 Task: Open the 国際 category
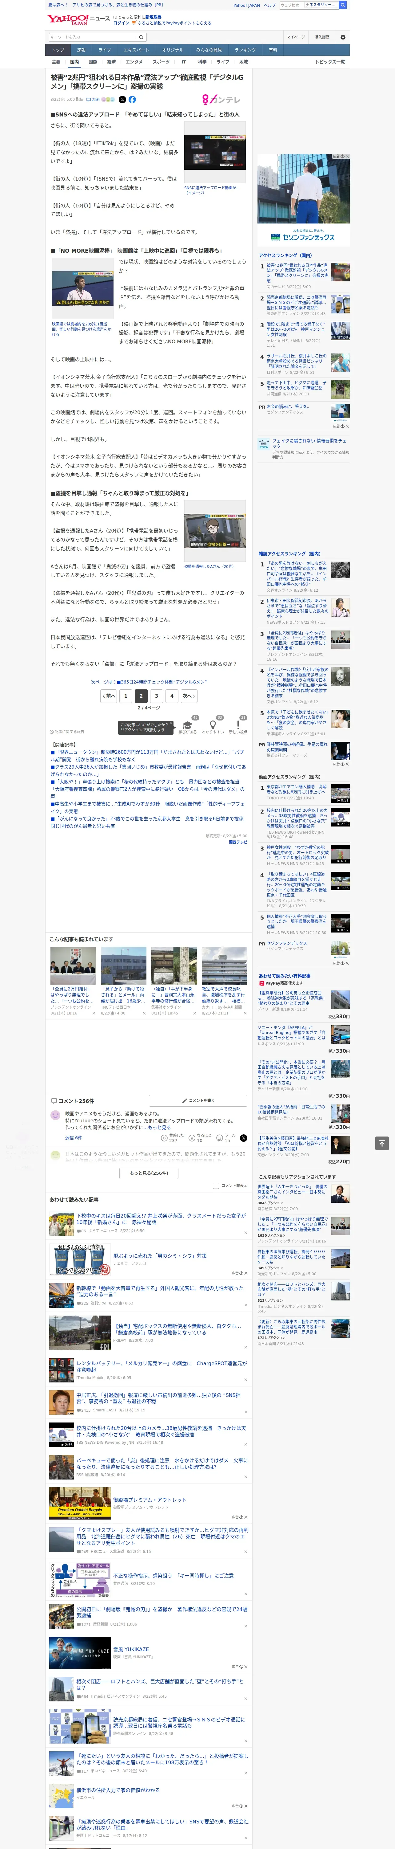[x=93, y=62]
